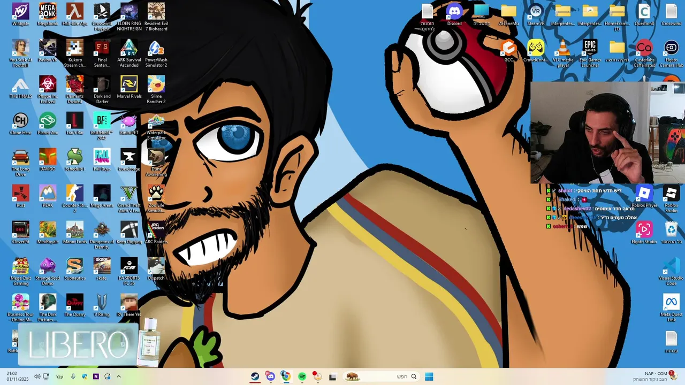This screenshot has height=385, width=685.
Task: Open The Long Drive shortcut
Action: [20, 163]
